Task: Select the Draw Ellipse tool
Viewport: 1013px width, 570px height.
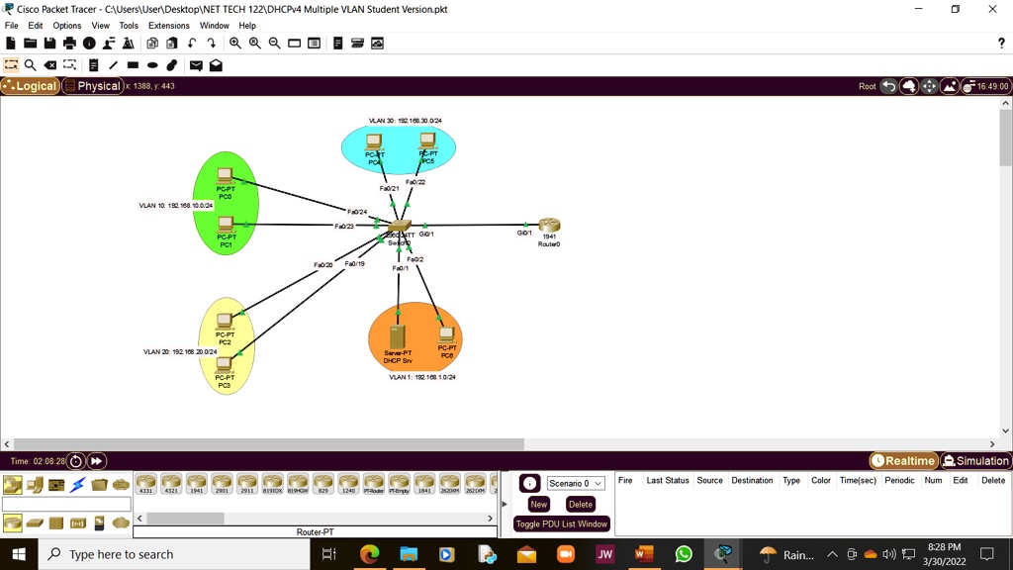Action: tap(151, 65)
